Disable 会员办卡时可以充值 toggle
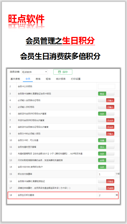 tap(106, 140)
